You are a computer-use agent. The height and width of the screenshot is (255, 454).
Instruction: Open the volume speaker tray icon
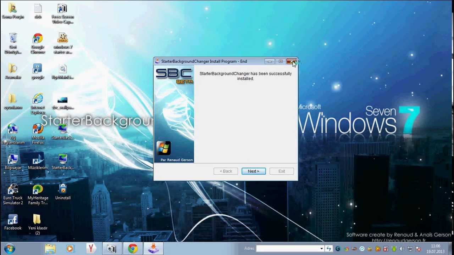402,249
